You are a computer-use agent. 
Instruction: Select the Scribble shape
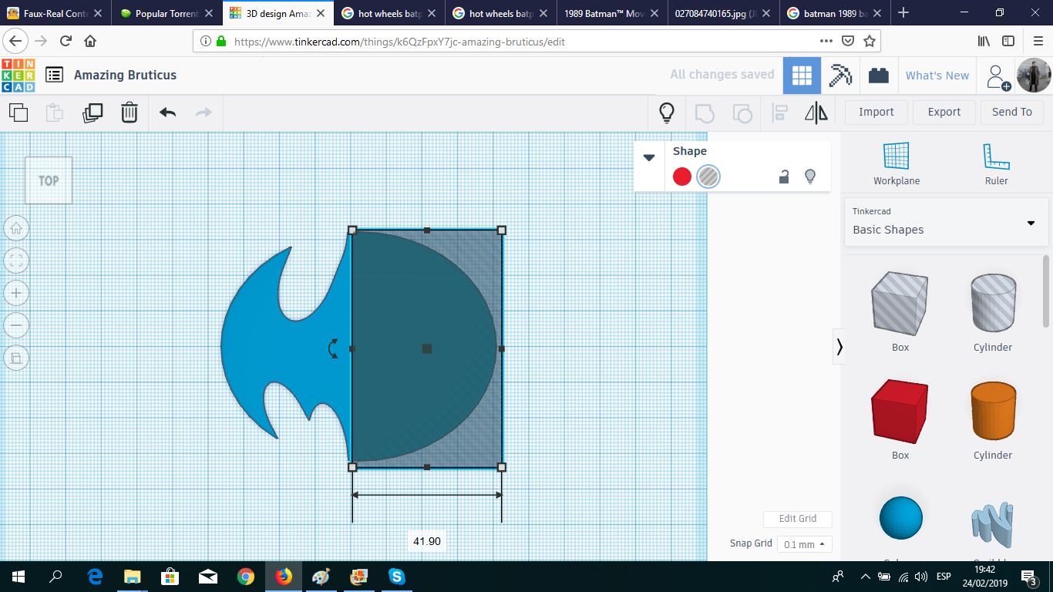point(993,526)
